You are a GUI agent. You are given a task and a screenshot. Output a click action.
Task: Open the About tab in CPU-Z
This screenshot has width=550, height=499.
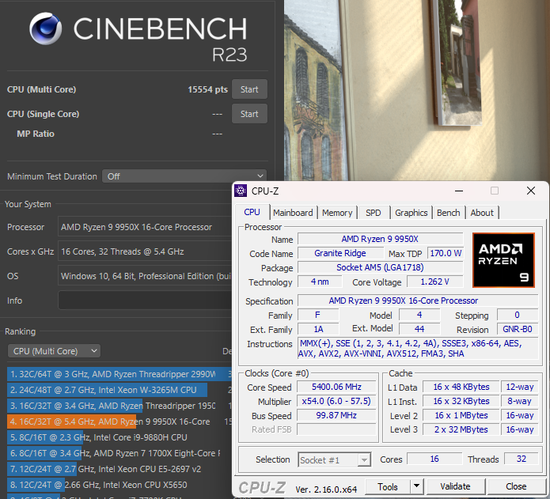click(482, 213)
